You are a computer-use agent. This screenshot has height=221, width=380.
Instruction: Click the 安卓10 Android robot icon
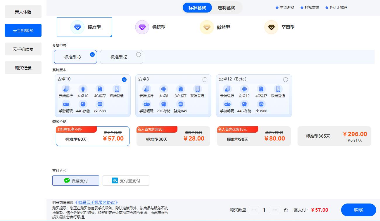tap(83, 89)
